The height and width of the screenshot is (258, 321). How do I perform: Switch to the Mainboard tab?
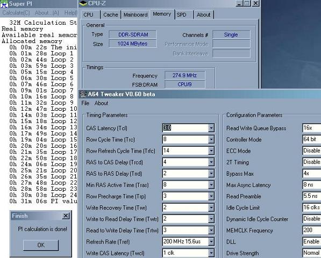135,15
